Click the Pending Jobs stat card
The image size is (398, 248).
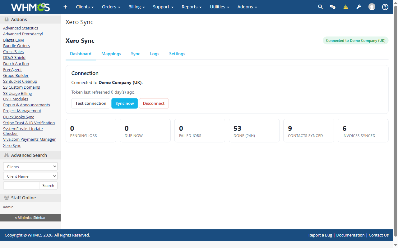click(91, 131)
